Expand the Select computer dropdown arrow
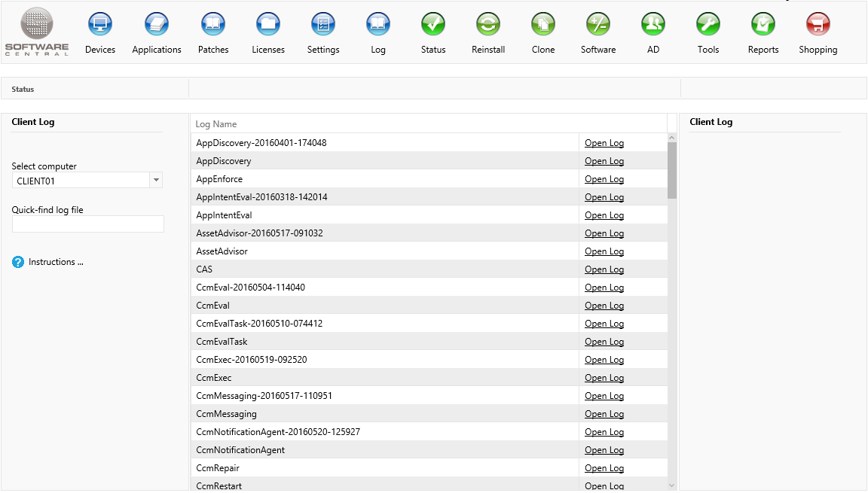This screenshot has height=493, width=868. point(156,181)
